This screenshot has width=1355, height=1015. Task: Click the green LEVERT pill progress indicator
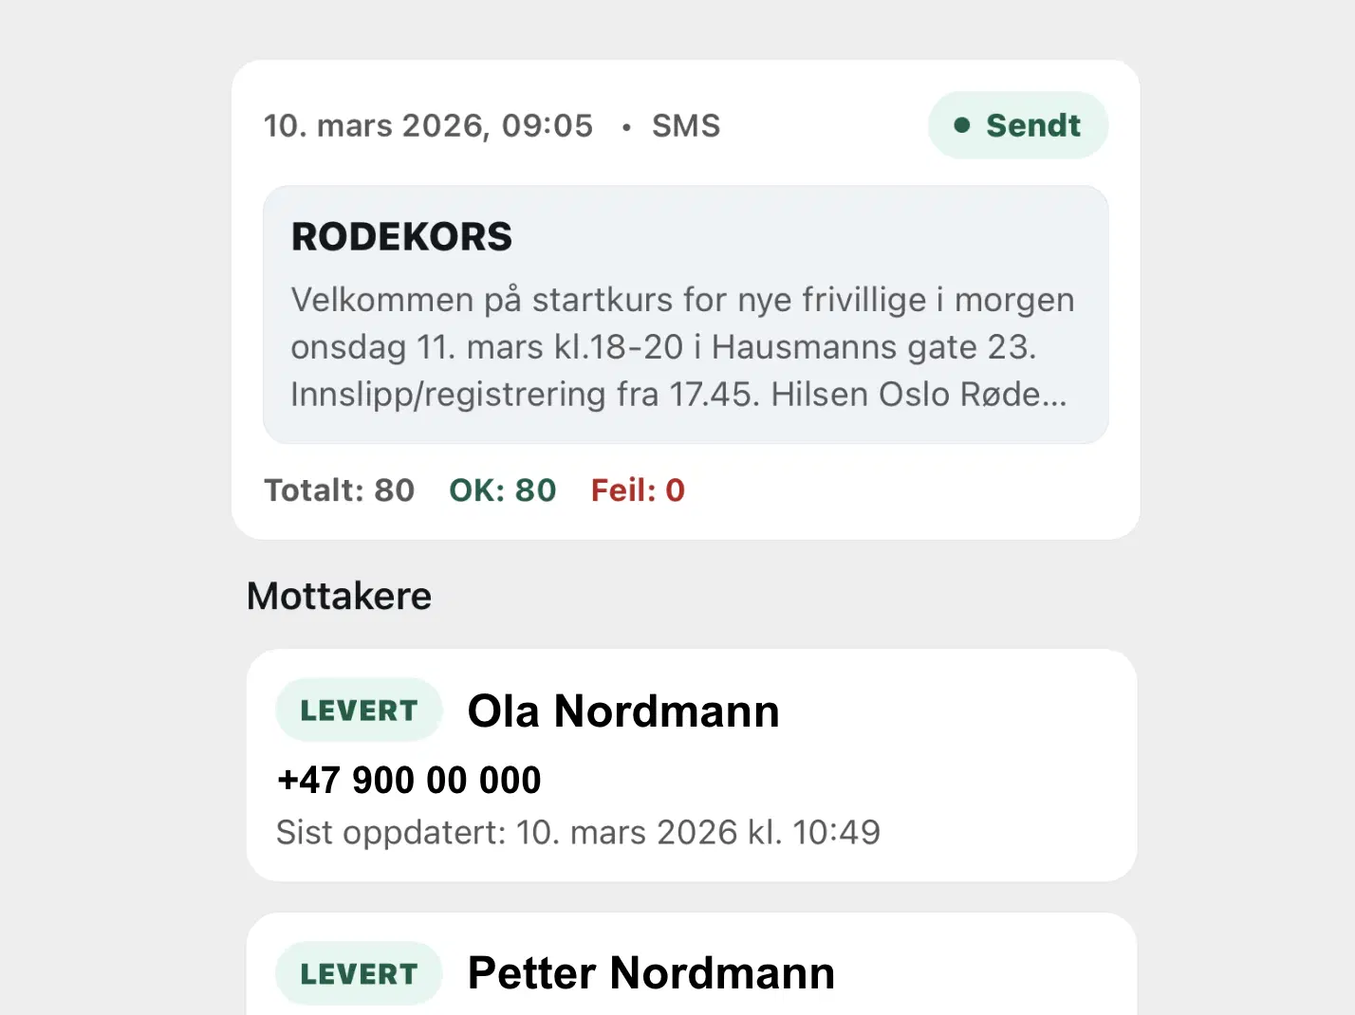coord(359,710)
